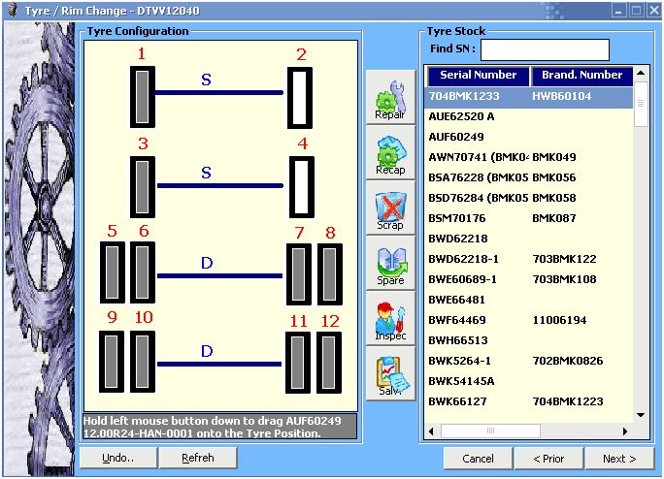Open the Inspect tyre icon

(389, 318)
